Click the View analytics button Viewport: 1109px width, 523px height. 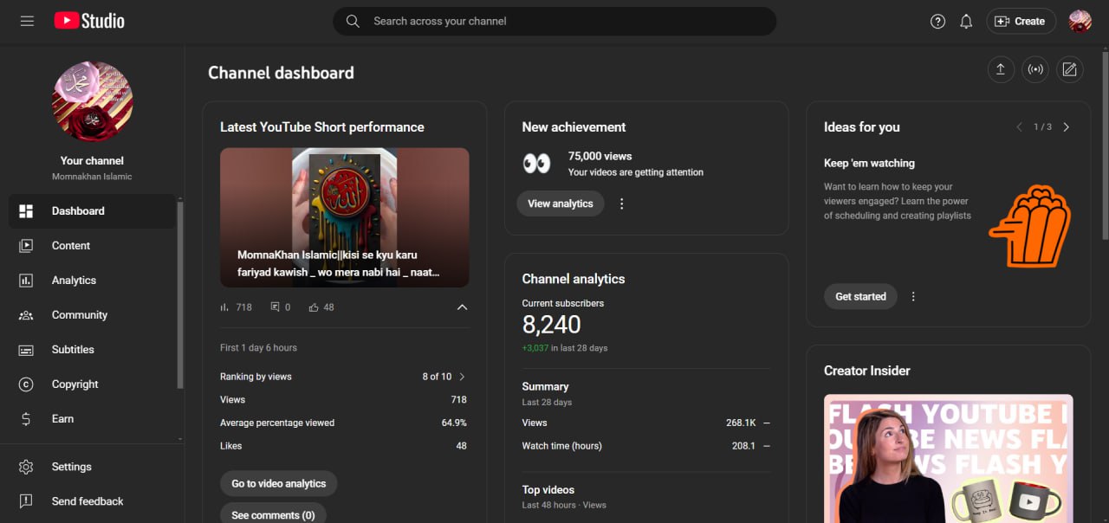561,203
